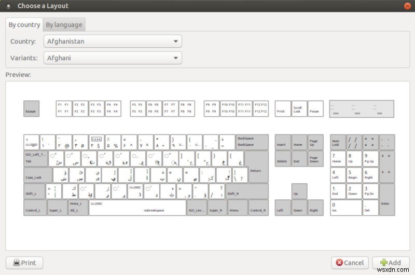415x275 pixels.
Task: Click the Add button
Action: tap(391, 263)
